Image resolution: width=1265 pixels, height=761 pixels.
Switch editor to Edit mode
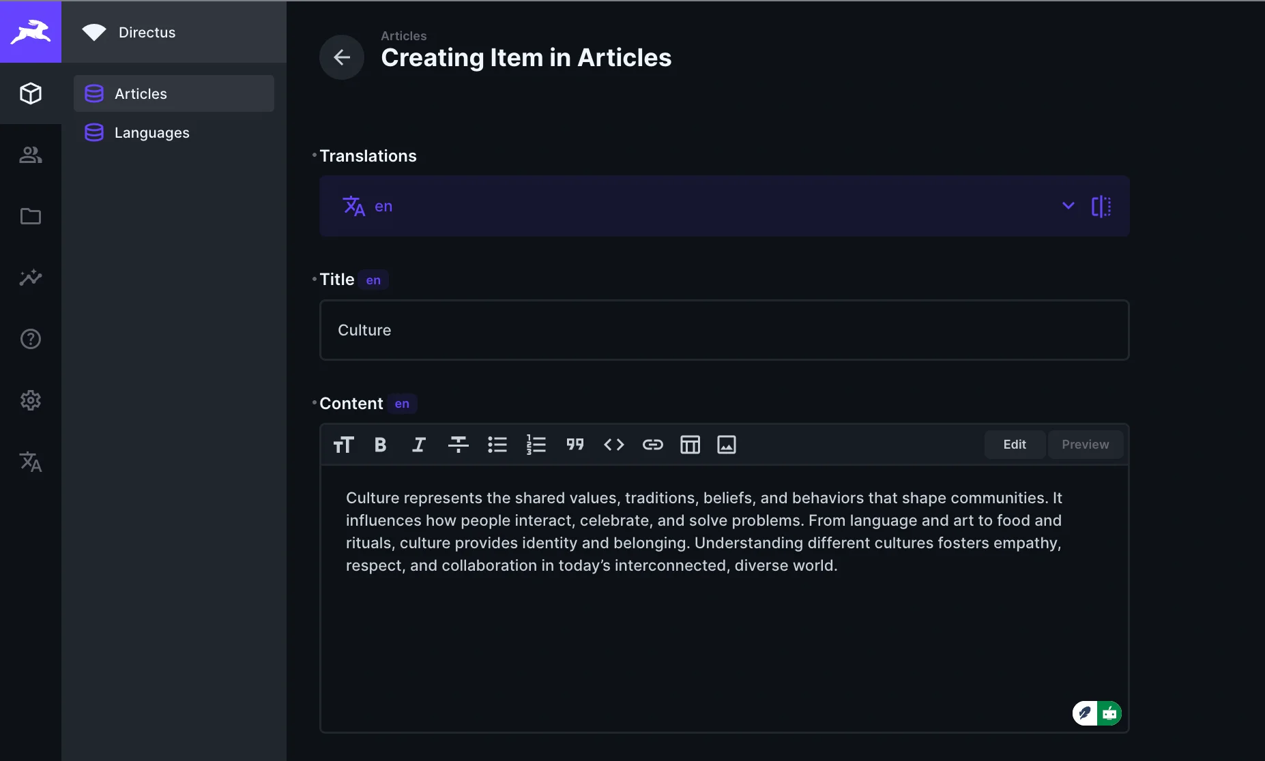[x=1014, y=445]
